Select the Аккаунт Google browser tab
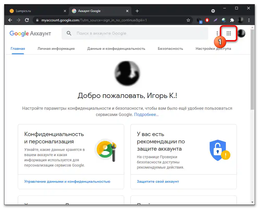Viewport: 259px width, 209px height. point(100,11)
